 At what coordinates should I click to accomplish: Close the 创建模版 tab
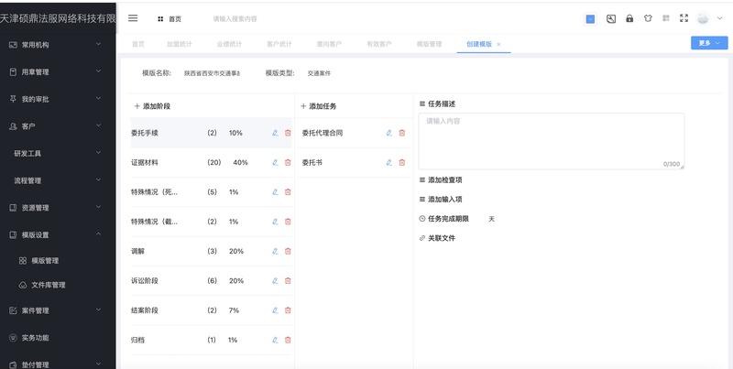pyautogui.click(x=498, y=44)
